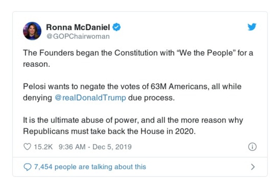
Task: Open the 9:36 AM tweet time link
Action: click(72, 147)
